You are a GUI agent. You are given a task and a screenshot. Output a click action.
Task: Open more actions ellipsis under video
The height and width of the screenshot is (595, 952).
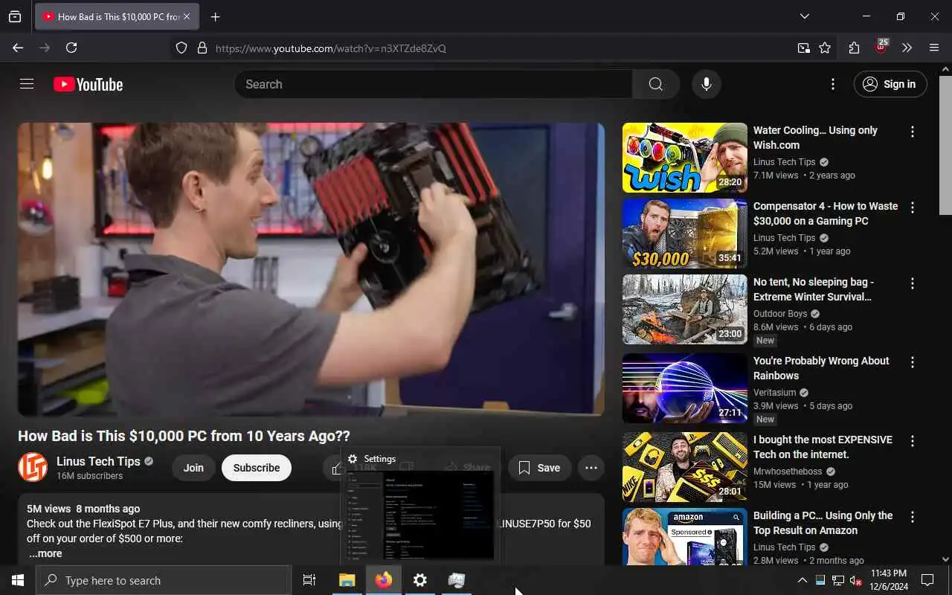pos(591,468)
